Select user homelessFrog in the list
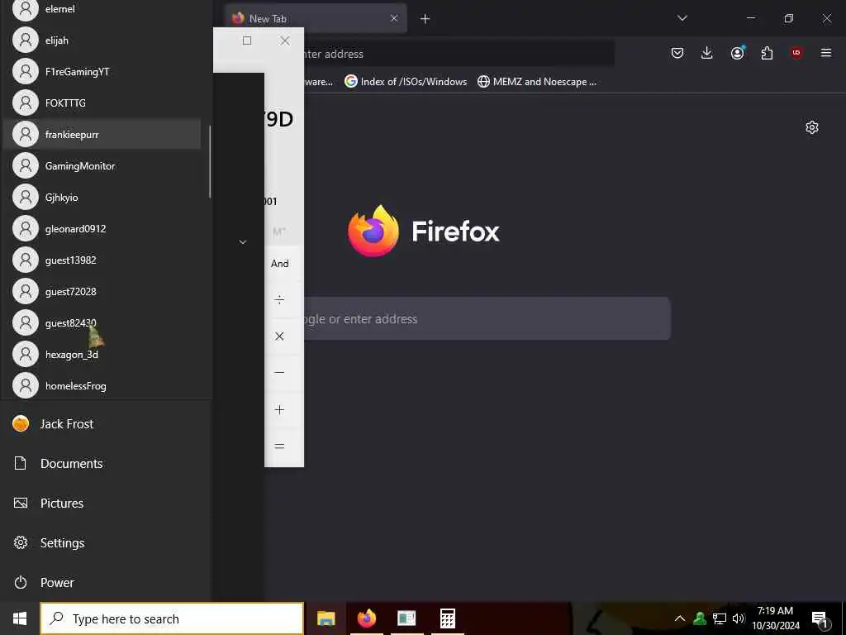Screen dimensions: 846x635 coord(102,385)
